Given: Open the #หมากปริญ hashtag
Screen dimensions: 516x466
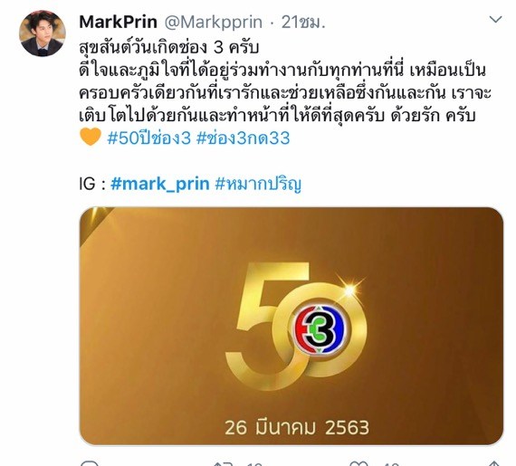Looking at the screenshot, I should 258,185.
